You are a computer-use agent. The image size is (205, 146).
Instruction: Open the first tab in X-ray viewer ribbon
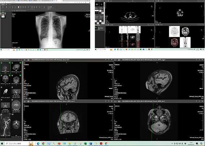point(3,4)
